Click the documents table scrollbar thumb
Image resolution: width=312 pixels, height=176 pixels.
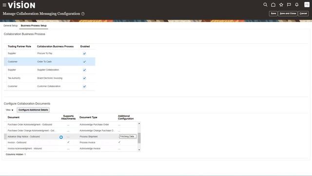[139, 138]
